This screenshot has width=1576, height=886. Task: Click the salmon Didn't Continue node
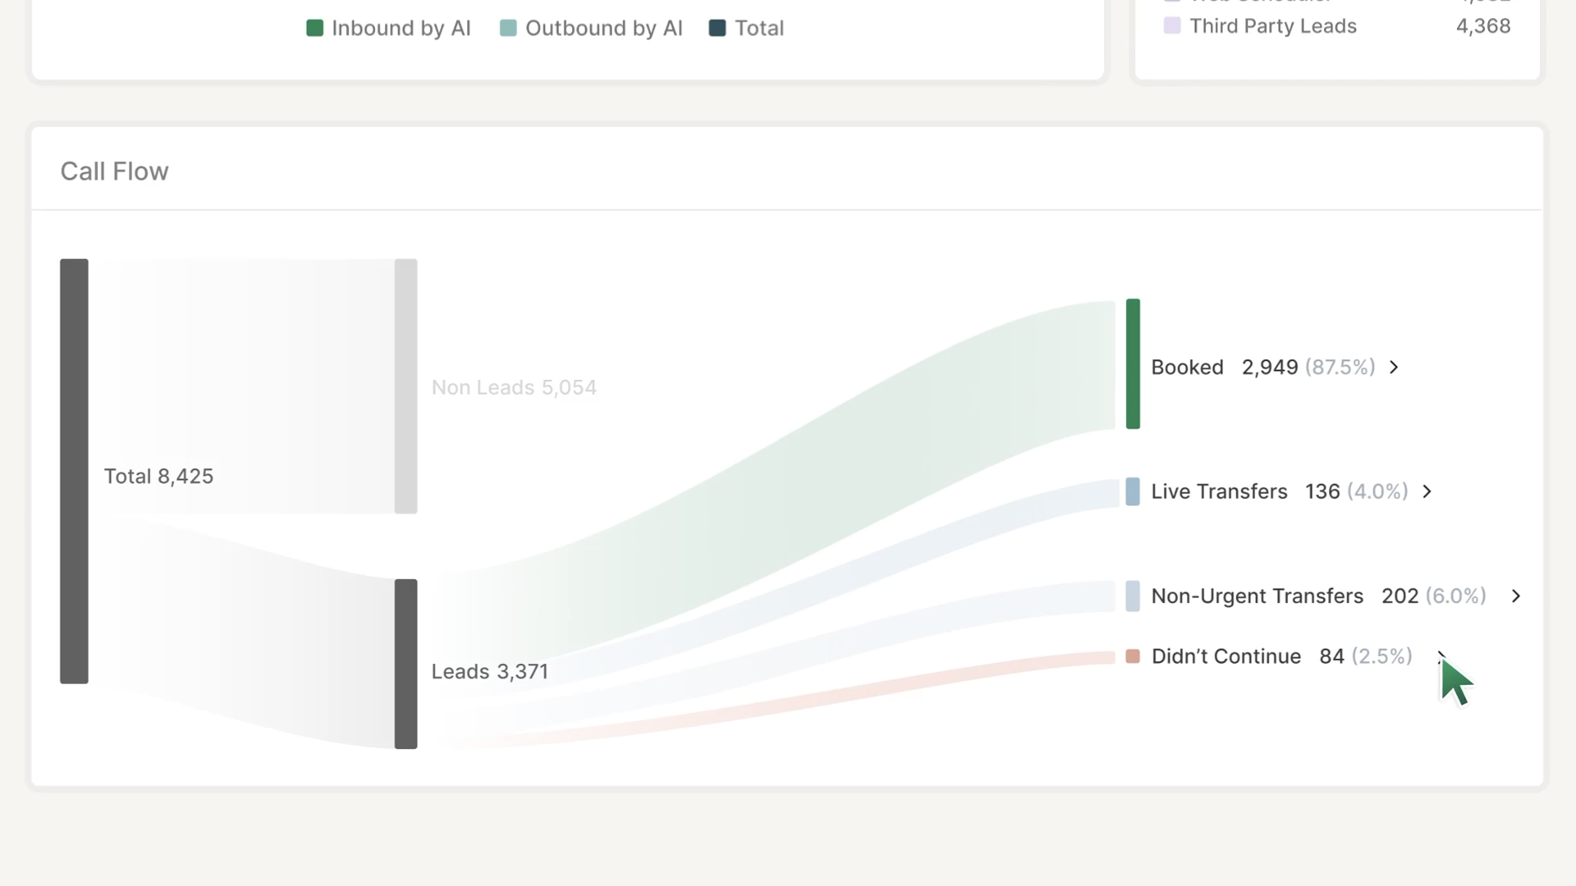tap(1133, 656)
